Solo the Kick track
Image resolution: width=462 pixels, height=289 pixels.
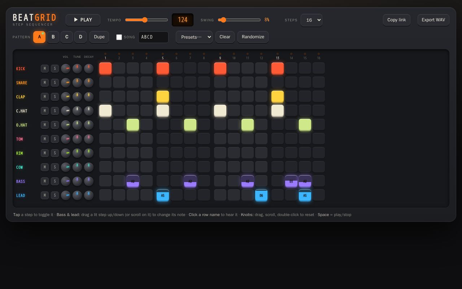[55, 68]
